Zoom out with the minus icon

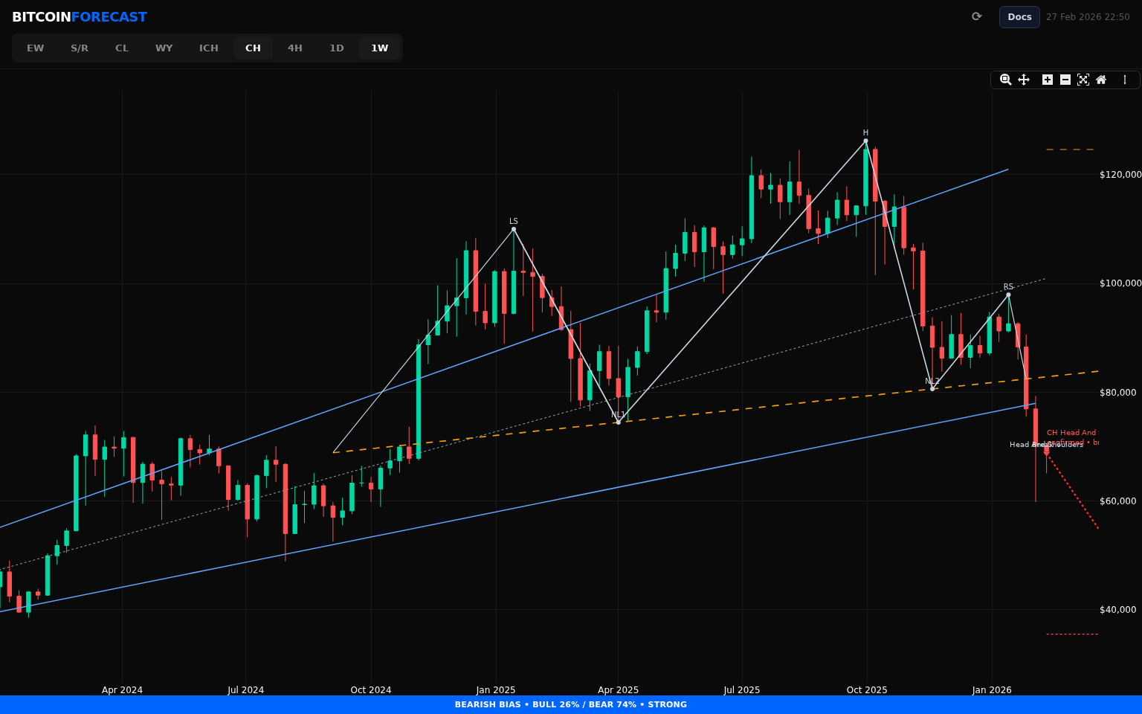click(1065, 80)
